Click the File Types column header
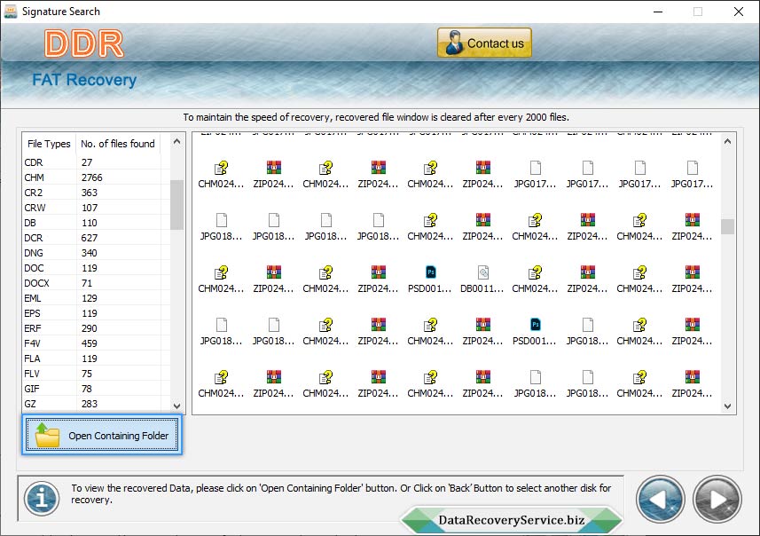Image resolution: width=760 pixels, height=536 pixels. click(x=49, y=144)
